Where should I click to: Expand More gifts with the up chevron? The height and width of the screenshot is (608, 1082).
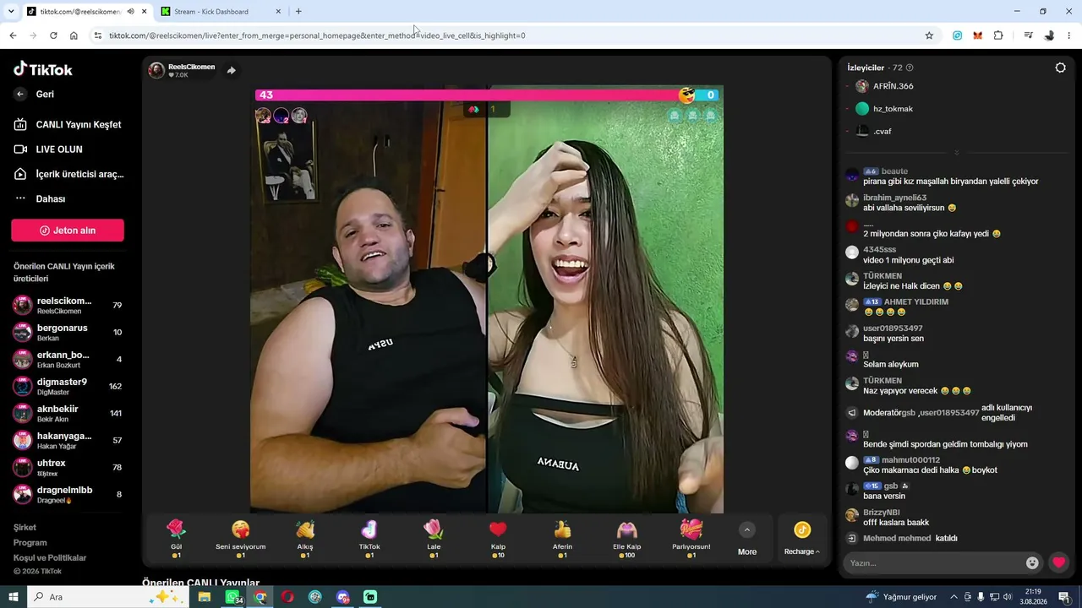746,530
